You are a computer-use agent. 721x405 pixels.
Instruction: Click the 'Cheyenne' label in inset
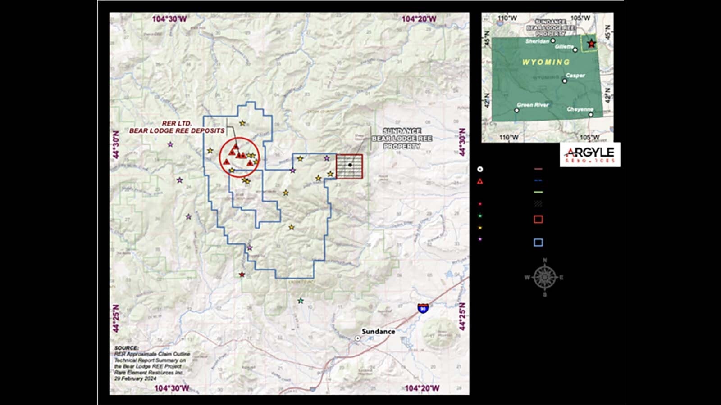click(x=580, y=109)
